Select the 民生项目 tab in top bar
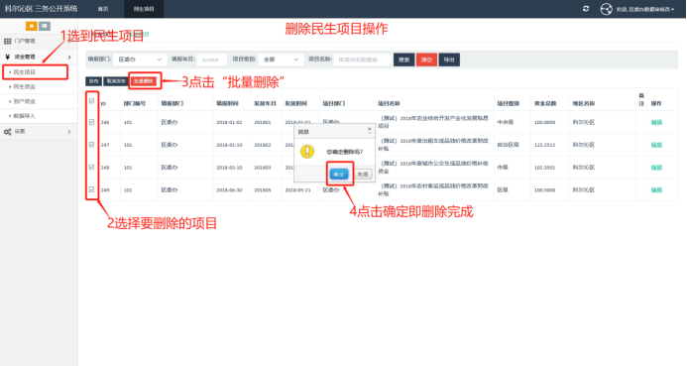Viewport: 687px width, 366px height. point(144,9)
